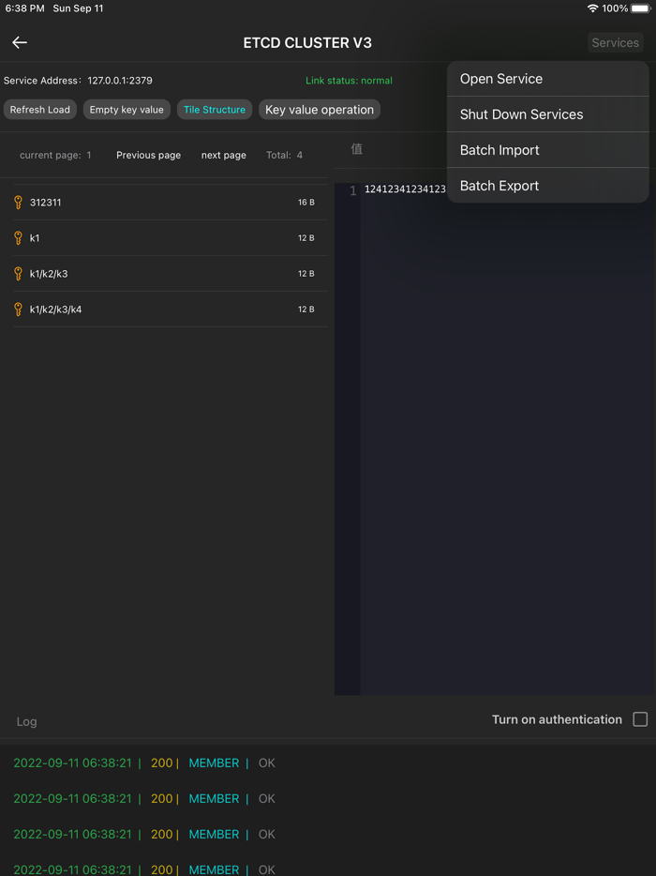Open Key value operation
This screenshot has height=876, width=656.
(x=320, y=110)
